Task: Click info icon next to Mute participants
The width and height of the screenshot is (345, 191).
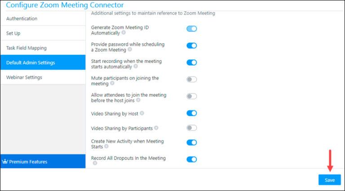Action: point(112,84)
